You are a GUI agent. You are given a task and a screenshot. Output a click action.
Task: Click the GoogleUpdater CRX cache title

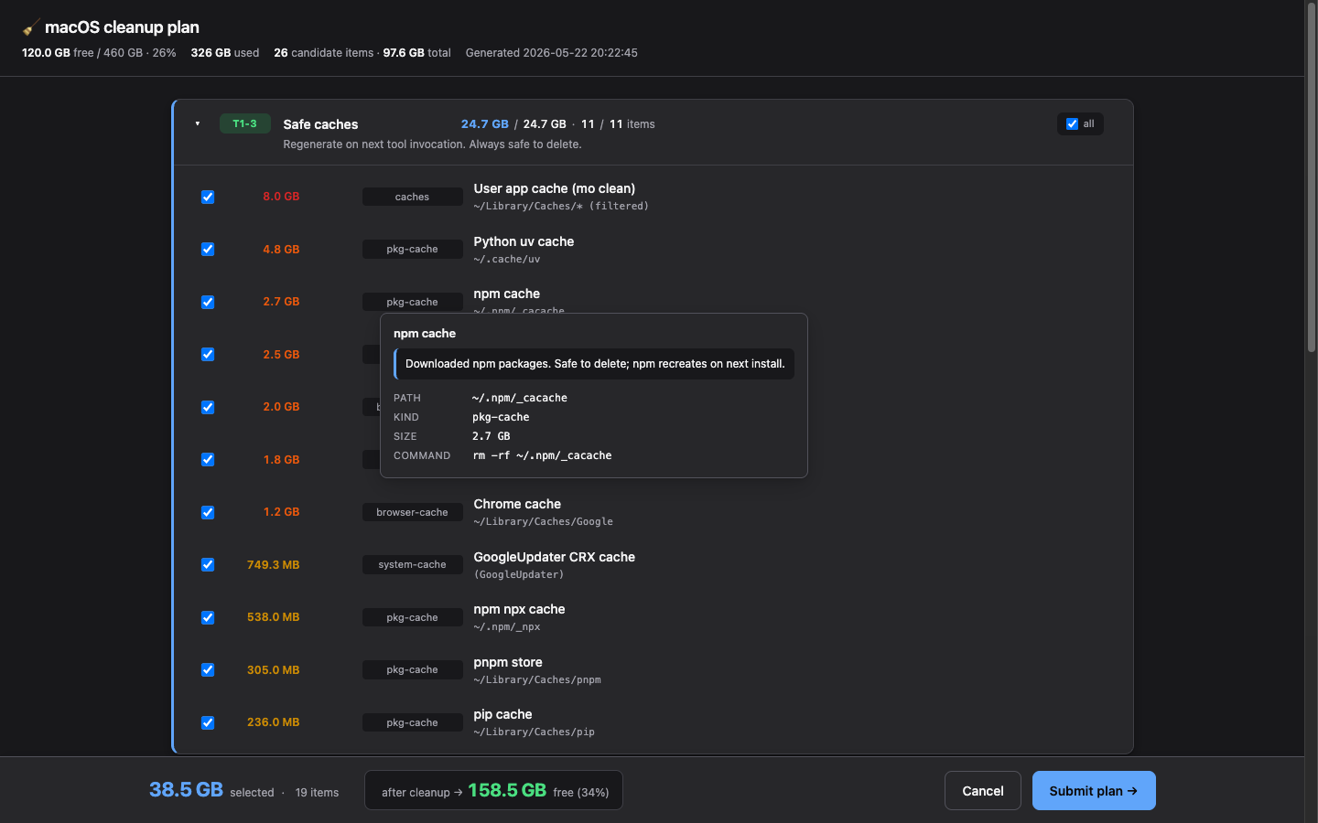[554, 557]
